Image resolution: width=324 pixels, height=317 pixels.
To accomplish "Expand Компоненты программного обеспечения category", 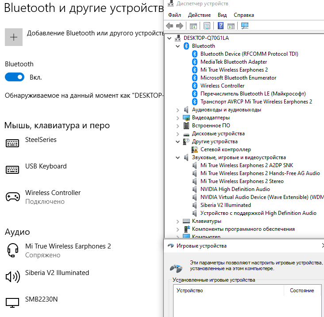I will click(x=177, y=229).
